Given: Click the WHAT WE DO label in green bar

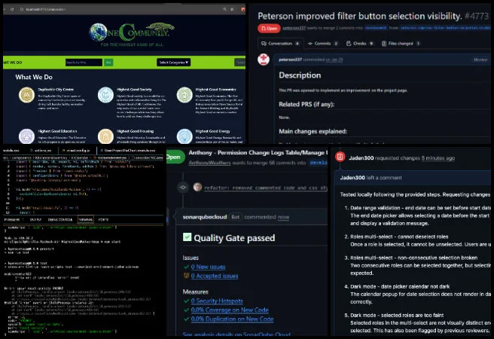Looking at the screenshot, I should [13, 63].
